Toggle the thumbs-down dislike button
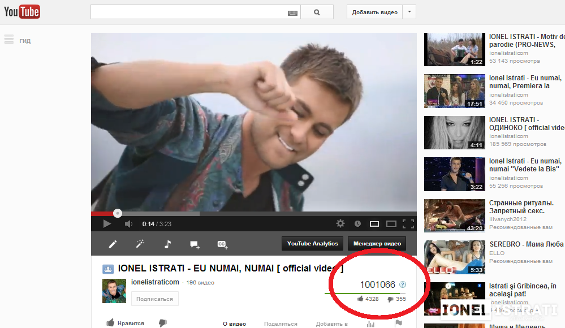 pos(162,323)
